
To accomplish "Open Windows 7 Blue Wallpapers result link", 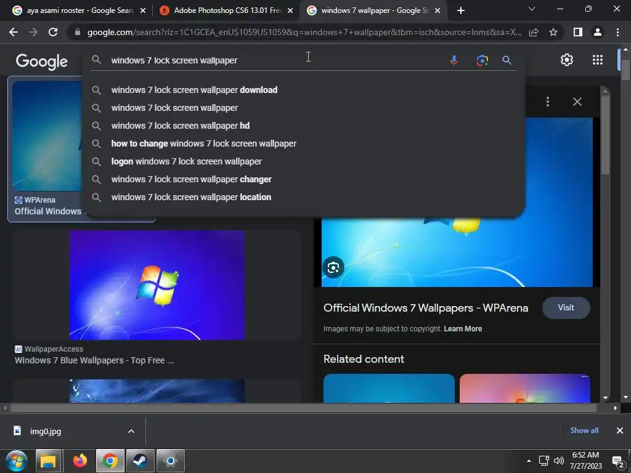I will click(x=94, y=360).
